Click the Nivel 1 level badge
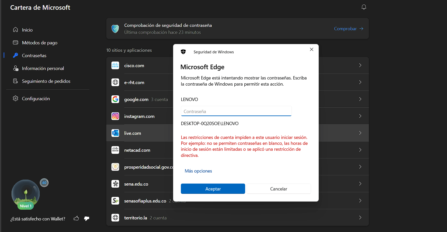The height and width of the screenshot is (232, 447). (x=26, y=206)
